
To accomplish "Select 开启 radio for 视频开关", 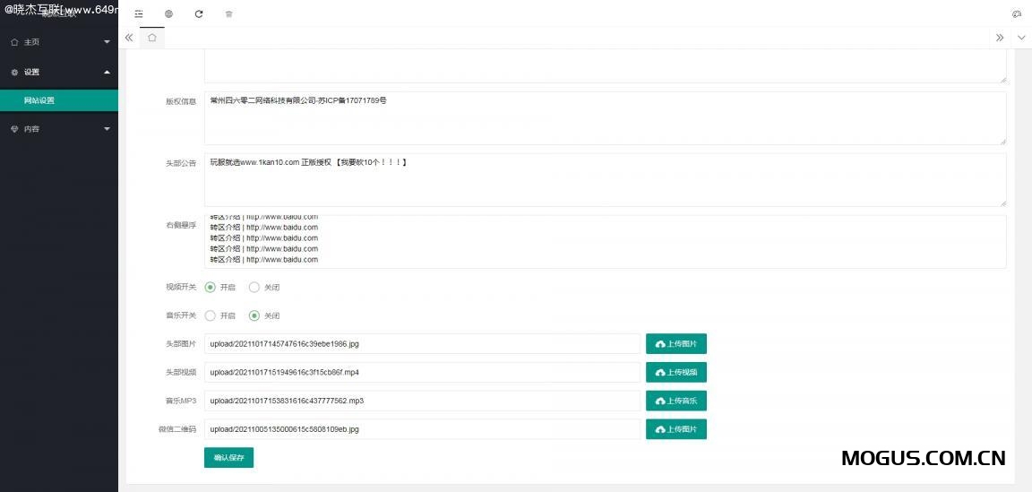I will [x=211, y=288].
